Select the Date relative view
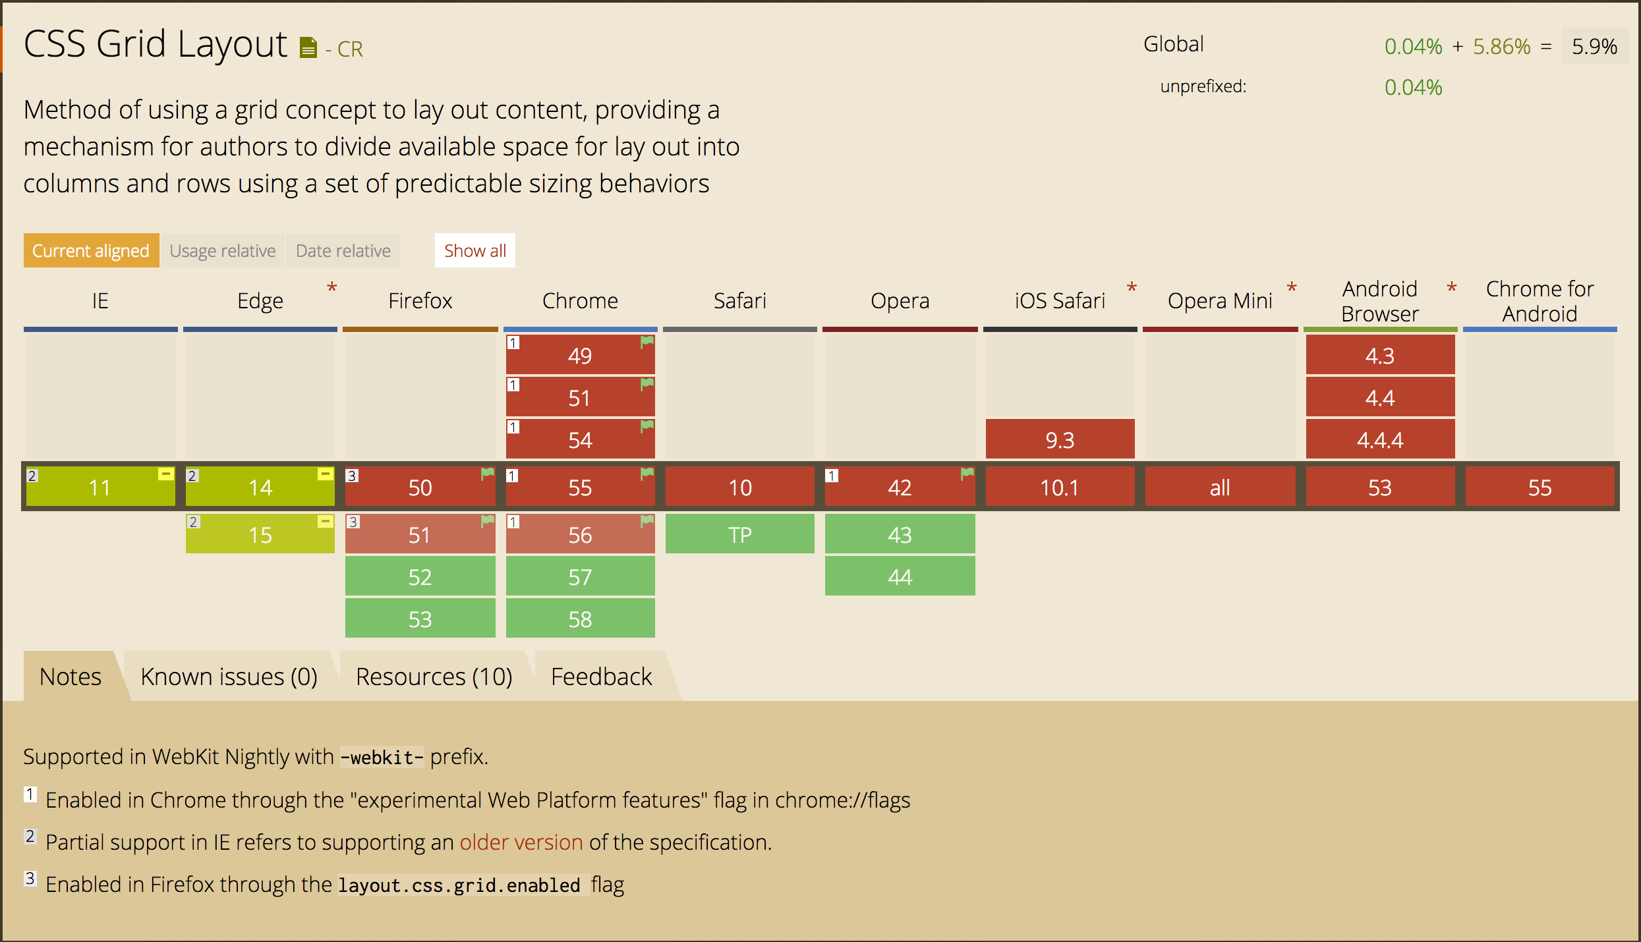 [343, 250]
